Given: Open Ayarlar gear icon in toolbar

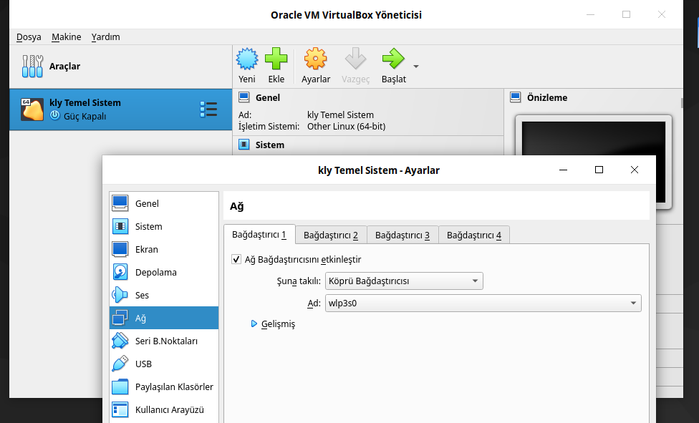Looking at the screenshot, I should [x=315, y=59].
